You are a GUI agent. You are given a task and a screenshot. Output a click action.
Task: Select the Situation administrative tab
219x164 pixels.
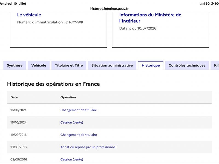(112, 65)
